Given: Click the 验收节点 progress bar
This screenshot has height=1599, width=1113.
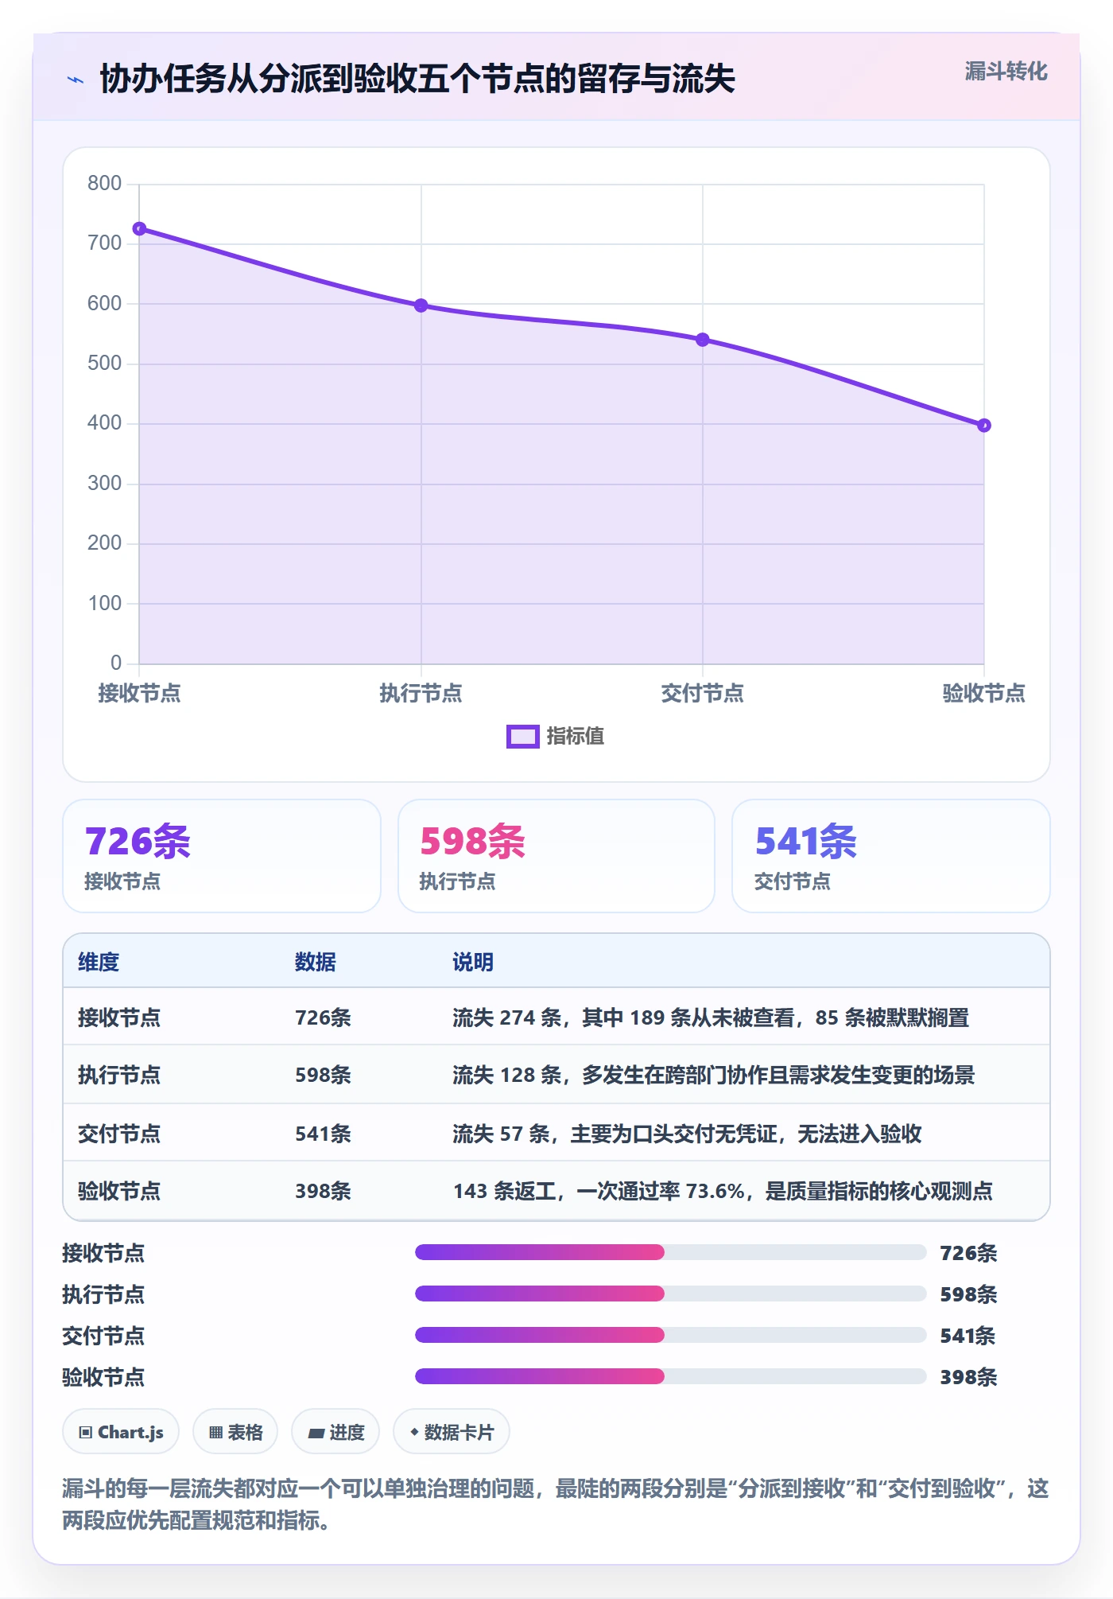Looking at the screenshot, I should click(x=670, y=1377).
